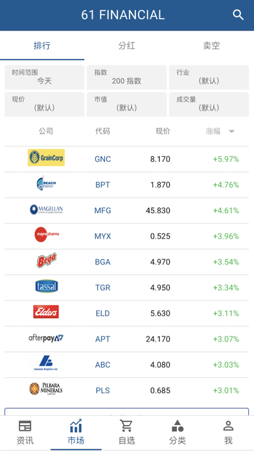Tap the 资讯 news icon
This screenshot has width=254, height=451.
(25, 426)
